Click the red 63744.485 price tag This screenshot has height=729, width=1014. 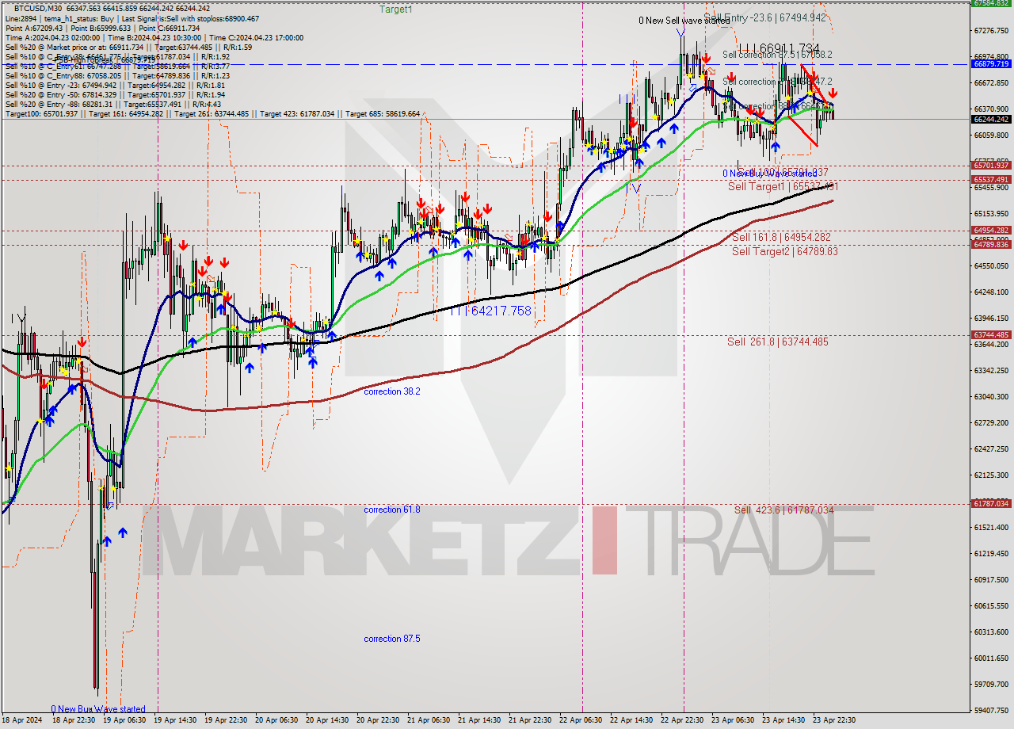(x=990, y=335)
